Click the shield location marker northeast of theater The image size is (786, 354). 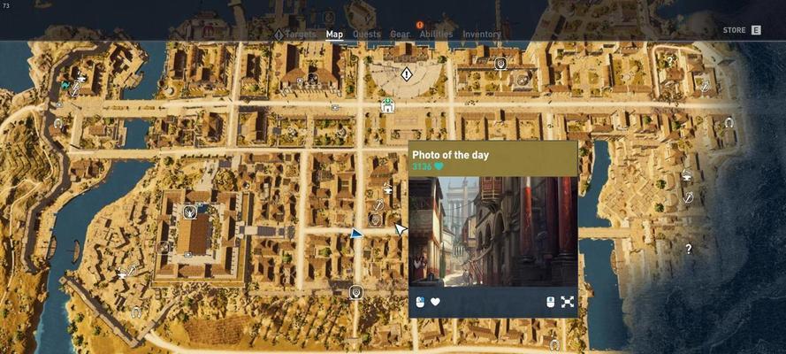pyautogui.click(x=500, y=64)
